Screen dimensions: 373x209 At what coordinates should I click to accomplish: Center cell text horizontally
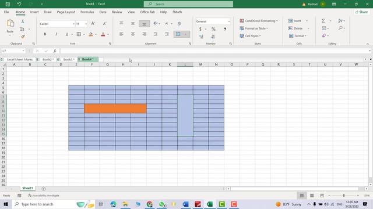pos(133,34)
